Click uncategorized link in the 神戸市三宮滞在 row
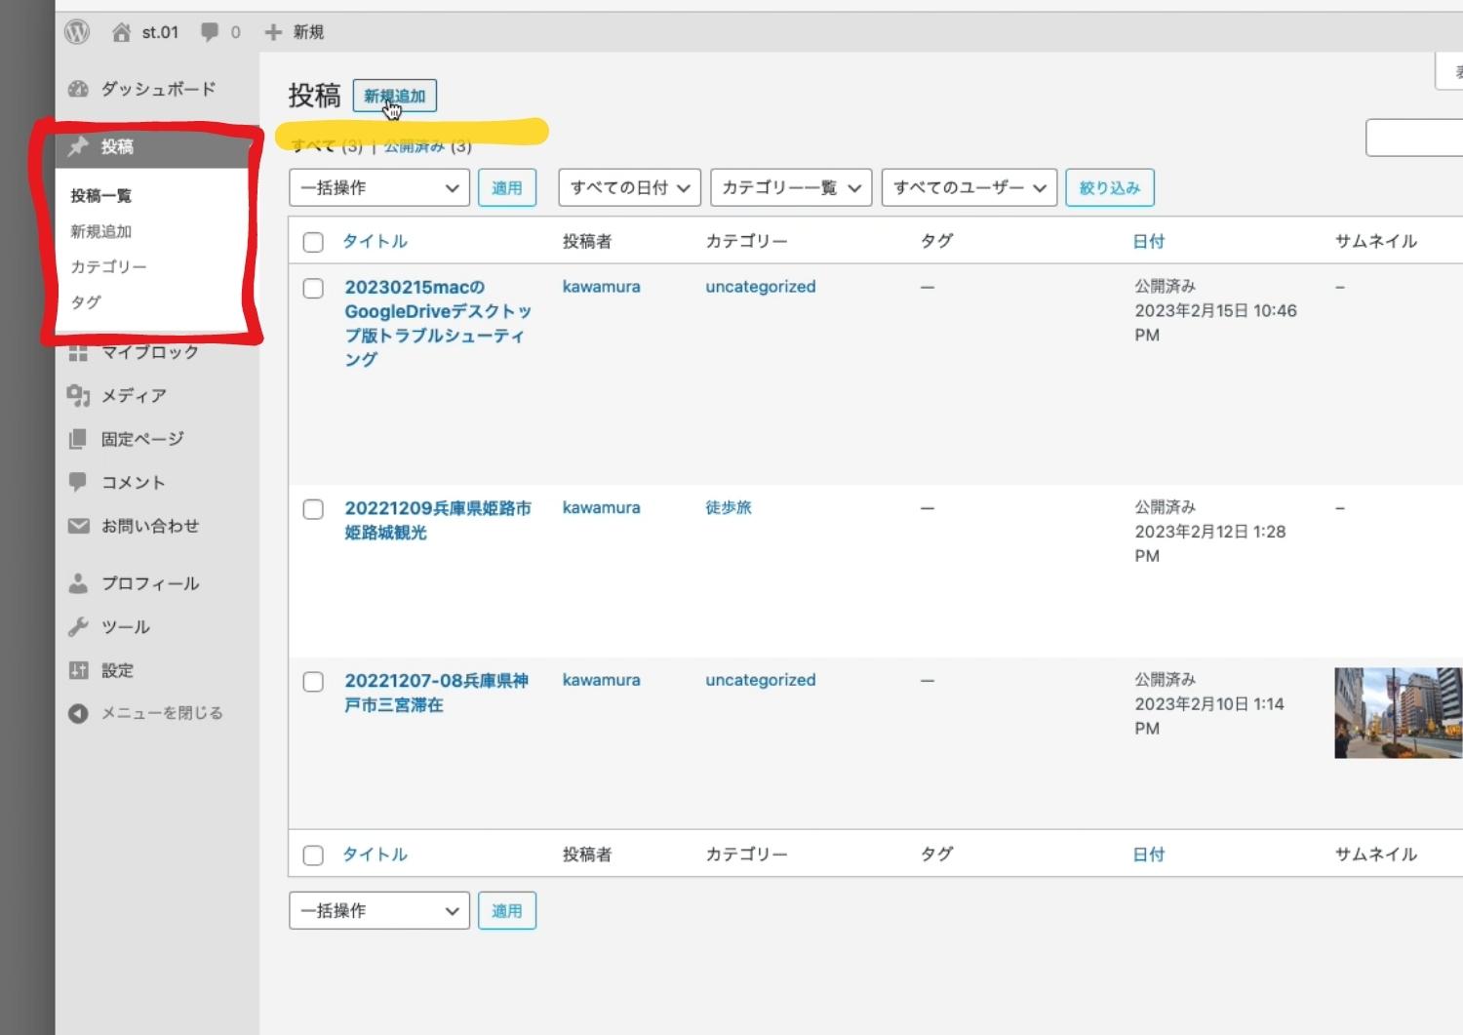This screenshot has width=1463, height=1035. click(761, 680)
